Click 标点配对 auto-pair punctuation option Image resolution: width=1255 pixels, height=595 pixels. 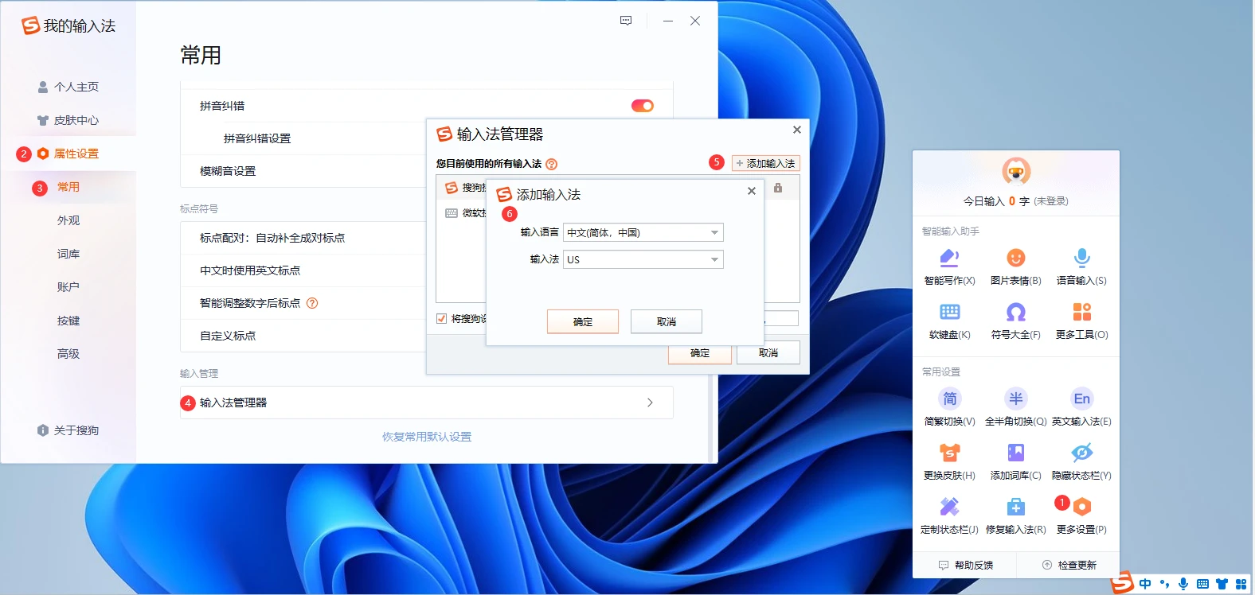click(272, 238)
